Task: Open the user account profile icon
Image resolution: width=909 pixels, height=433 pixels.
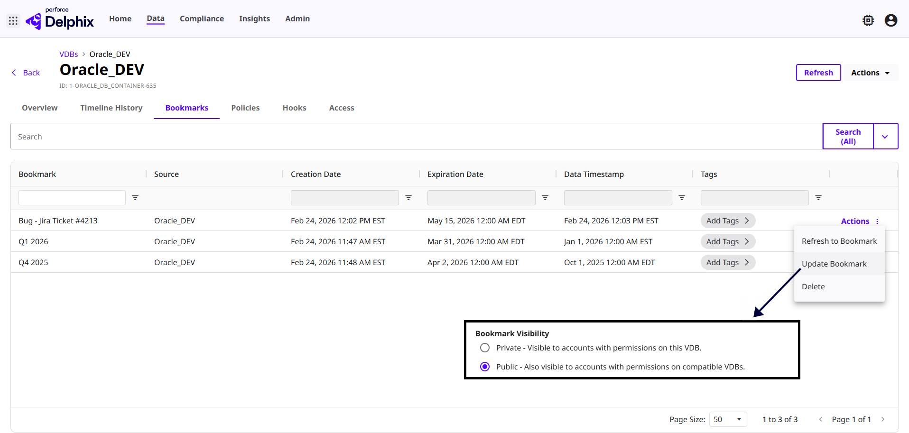Action: [x=890, y=20]
